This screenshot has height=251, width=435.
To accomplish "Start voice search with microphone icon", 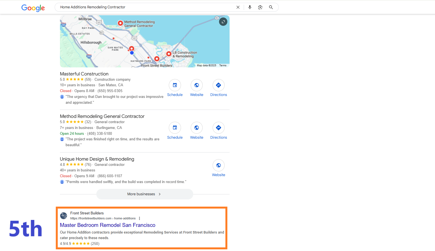I will click(x=250, y=7).
